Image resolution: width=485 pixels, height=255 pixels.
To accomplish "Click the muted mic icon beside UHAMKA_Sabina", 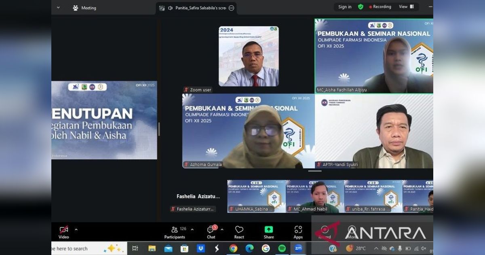I will [x=232, y=209].
